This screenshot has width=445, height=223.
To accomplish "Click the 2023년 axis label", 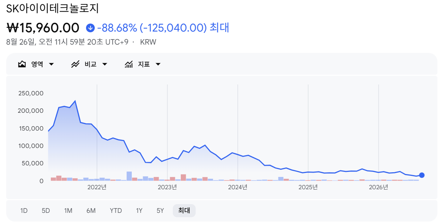I will [167, 187].
